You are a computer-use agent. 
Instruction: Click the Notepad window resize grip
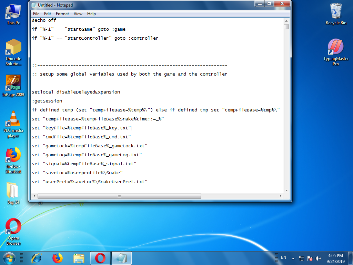click(287, 196)
